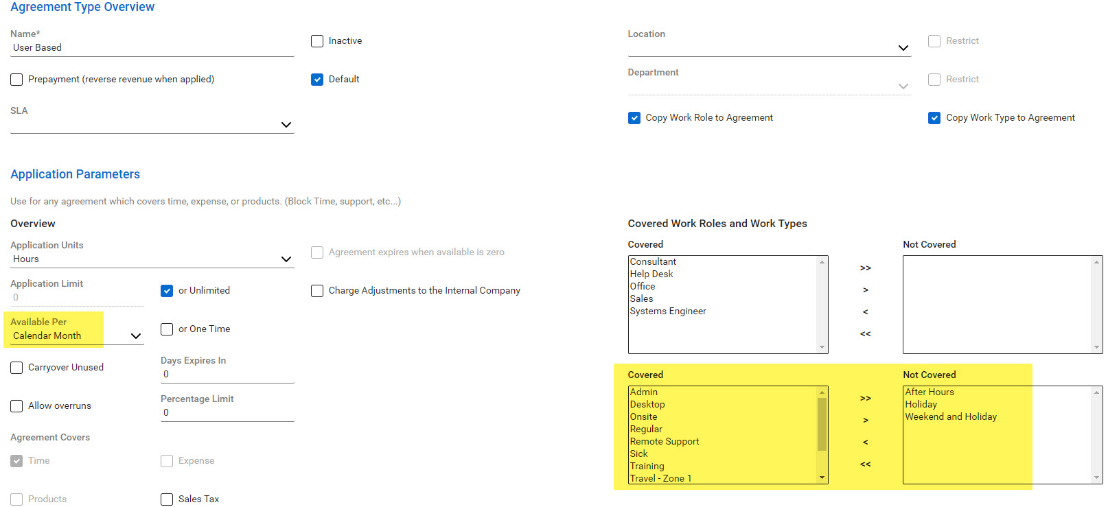Check the Sales Tax checkbox
1119x507 pixels.
[167, 499]
